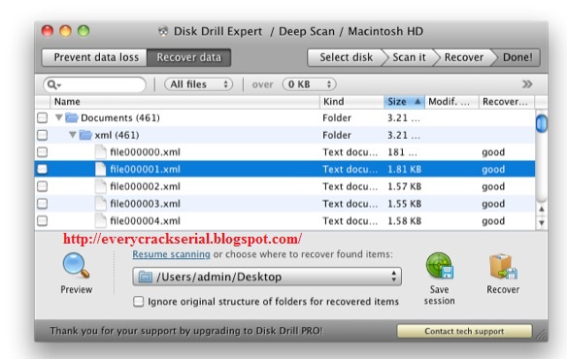Open the /Users/admin/Desktop destination dropdown
Screen dimensions: 567x359
coord(267,277)
